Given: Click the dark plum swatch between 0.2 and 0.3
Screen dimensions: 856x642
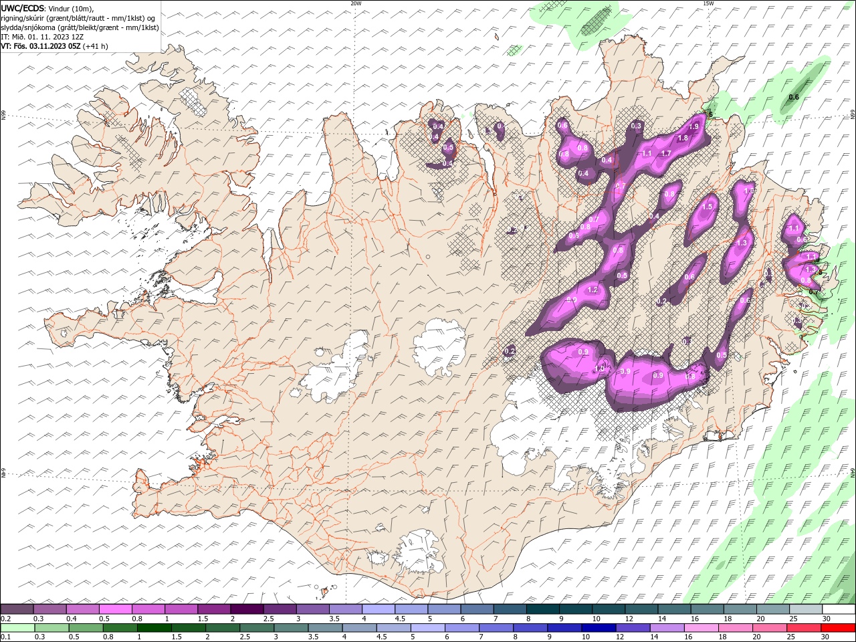Looking at the screenshot, I should tap(17, 609).
